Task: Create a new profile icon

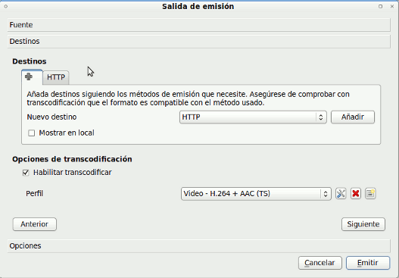Action: 370,194
